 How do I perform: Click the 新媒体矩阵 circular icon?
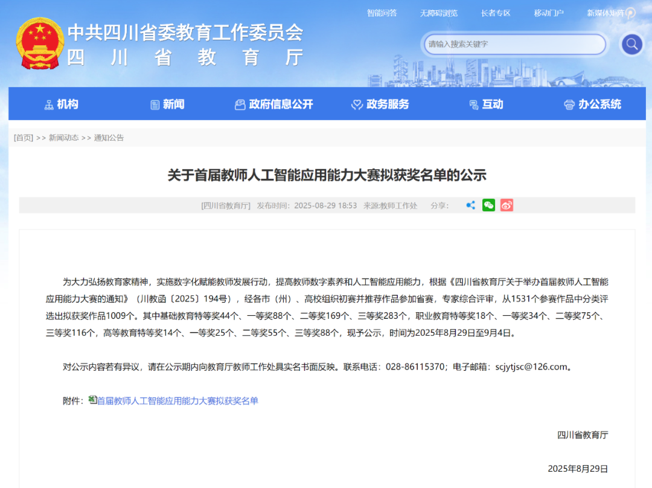coord(630,13)
